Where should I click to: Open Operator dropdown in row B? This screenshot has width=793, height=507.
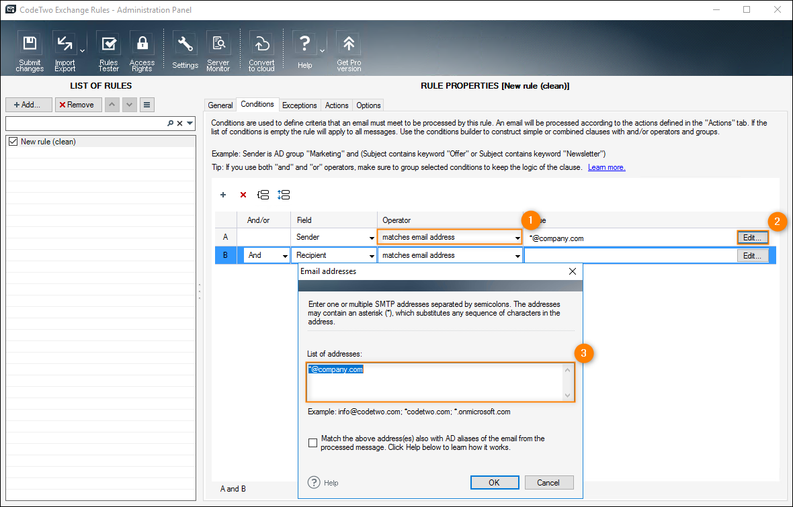click(517, 256)
